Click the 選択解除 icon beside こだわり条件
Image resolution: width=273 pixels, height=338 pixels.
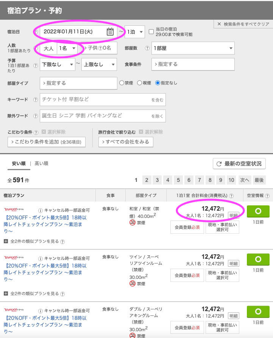point(44,132)
